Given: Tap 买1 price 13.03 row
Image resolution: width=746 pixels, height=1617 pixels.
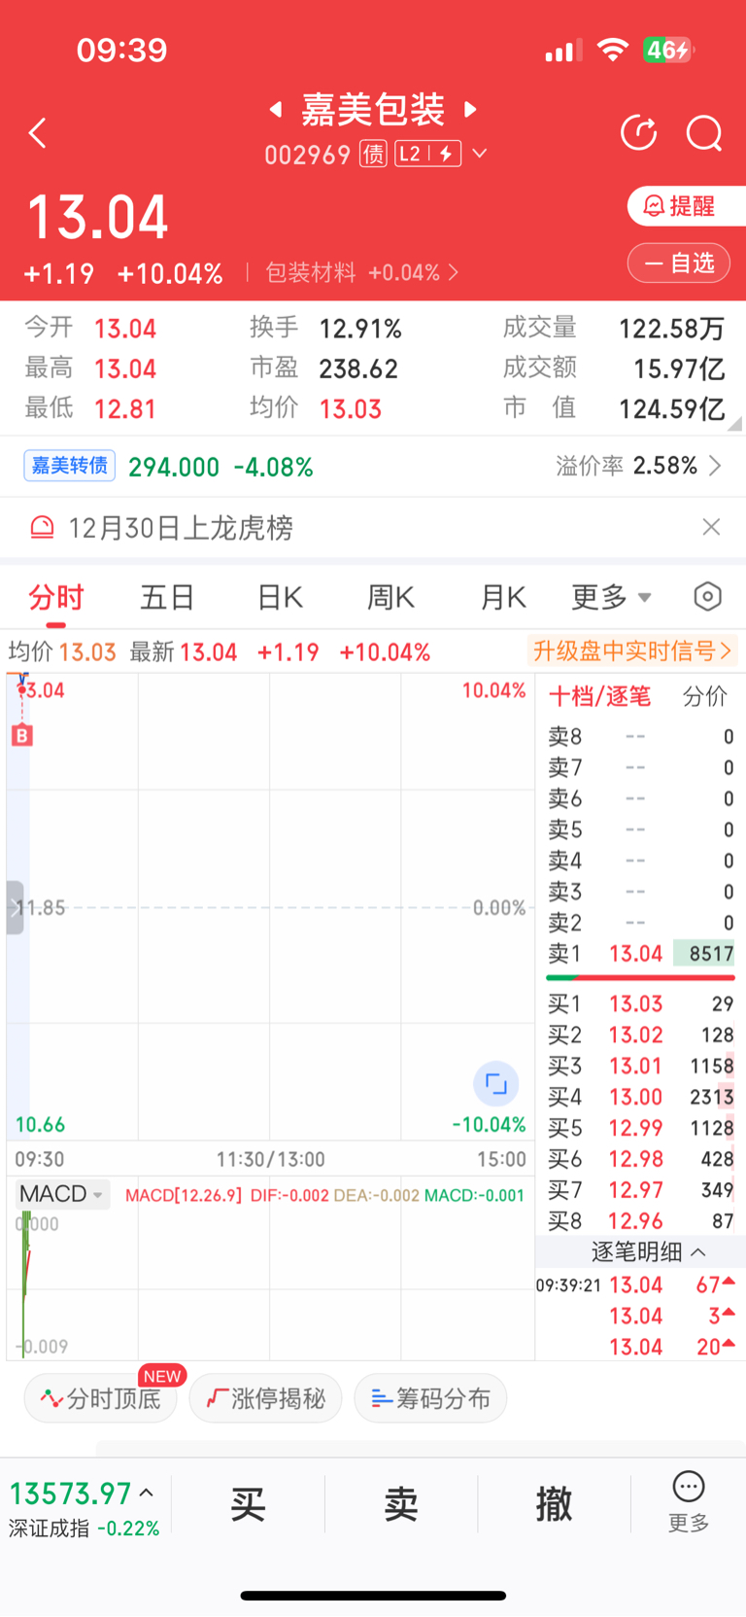Looking at the screenshot, I should pos(640,1003).
